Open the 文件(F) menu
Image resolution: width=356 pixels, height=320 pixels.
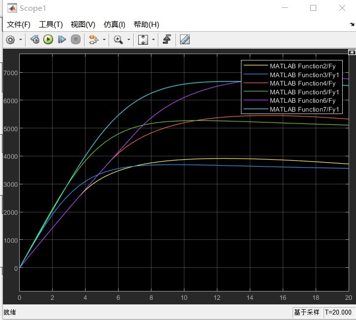[x=18, y=24]
